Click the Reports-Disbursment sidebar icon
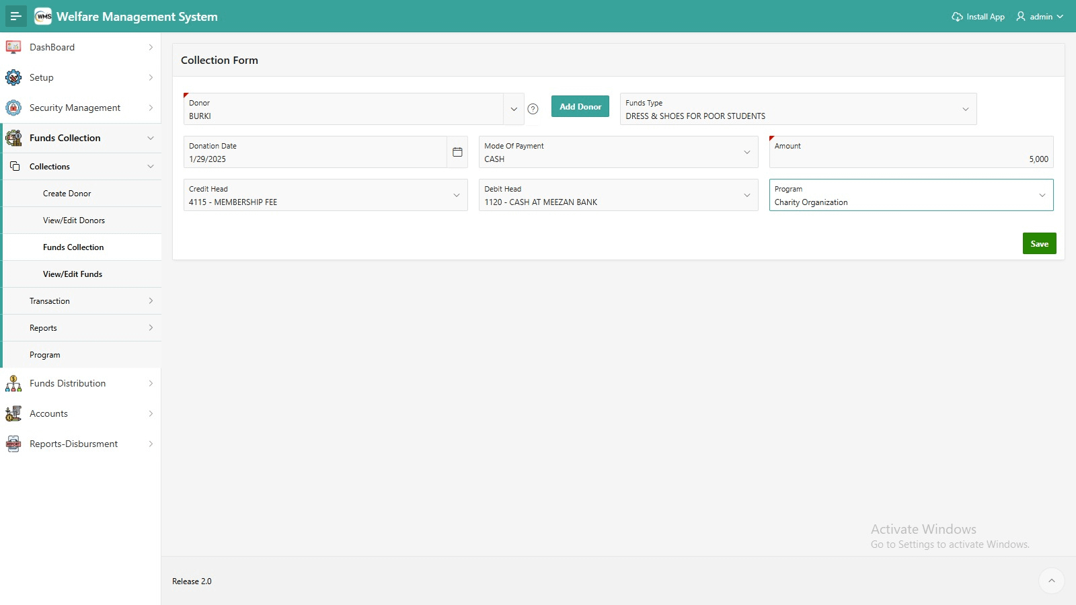 (x=13, y=444)
